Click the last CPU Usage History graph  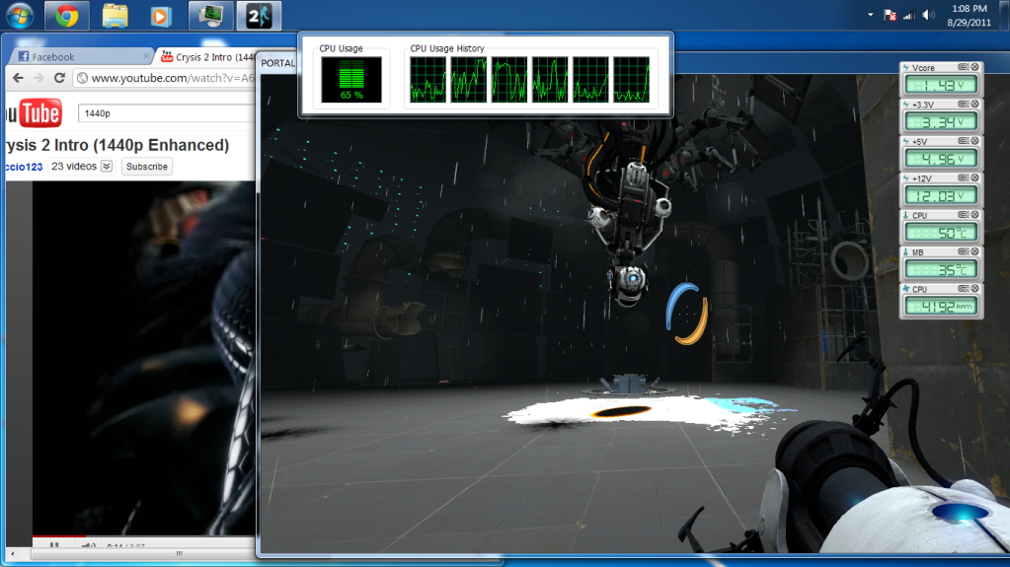tap(631, 80)
